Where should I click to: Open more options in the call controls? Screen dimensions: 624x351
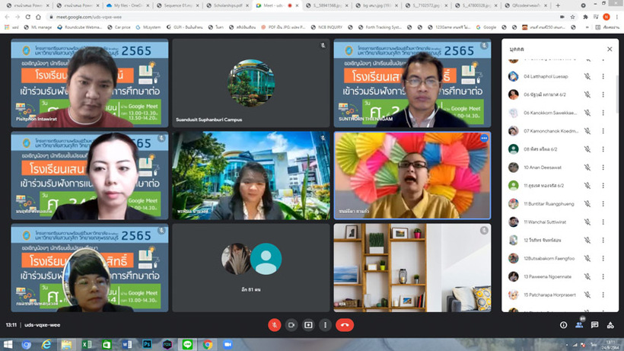[x=326, y=324]
